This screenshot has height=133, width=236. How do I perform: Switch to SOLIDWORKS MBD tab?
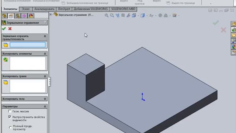point(123,9)
